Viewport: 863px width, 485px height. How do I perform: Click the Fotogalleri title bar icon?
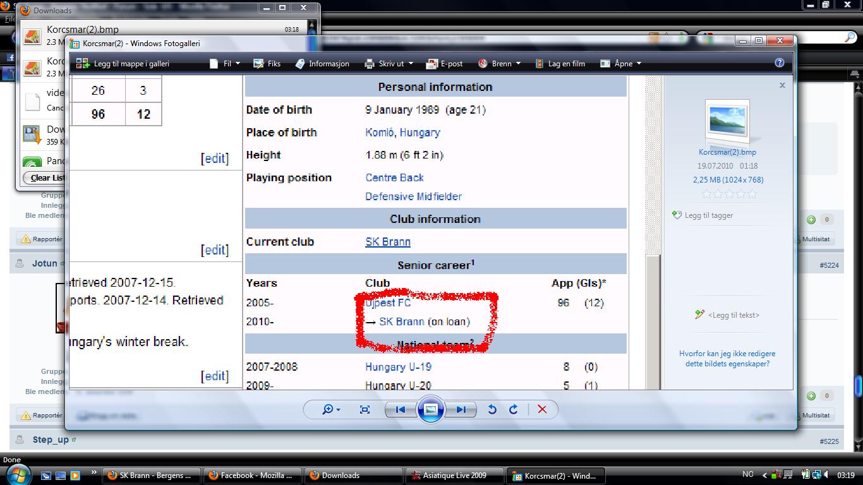(75, 44)
